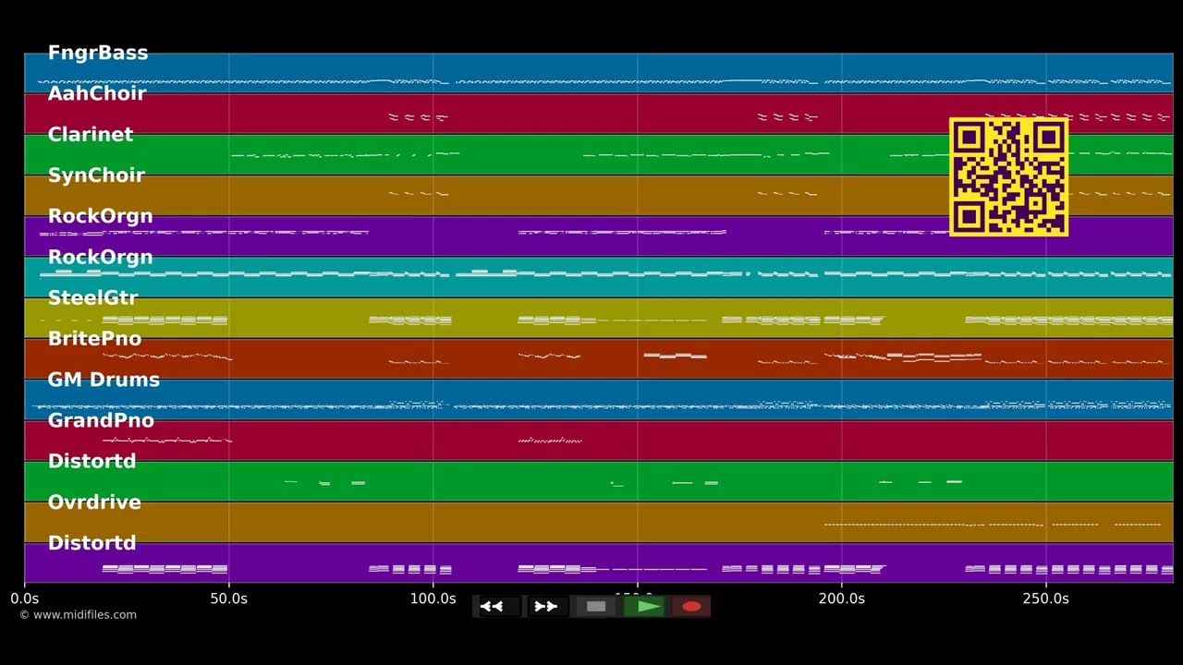
Task: Select the BritePno track label
Action: point(94,339)
